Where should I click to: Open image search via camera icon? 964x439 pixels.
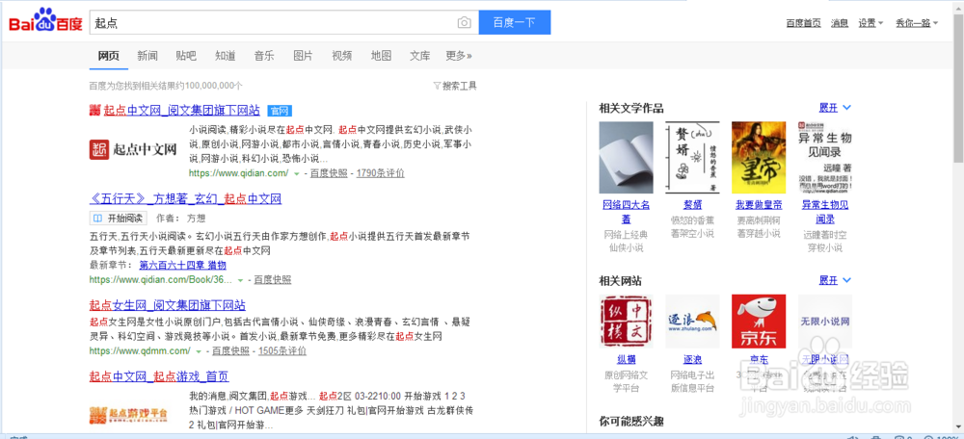click(x=465, y=23)
